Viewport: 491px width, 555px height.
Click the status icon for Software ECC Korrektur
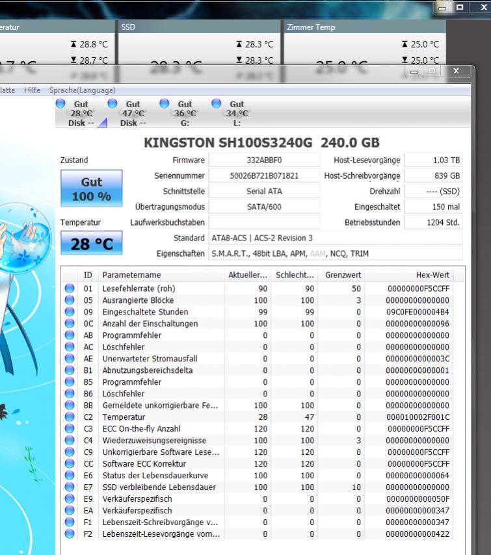(70, 463)
